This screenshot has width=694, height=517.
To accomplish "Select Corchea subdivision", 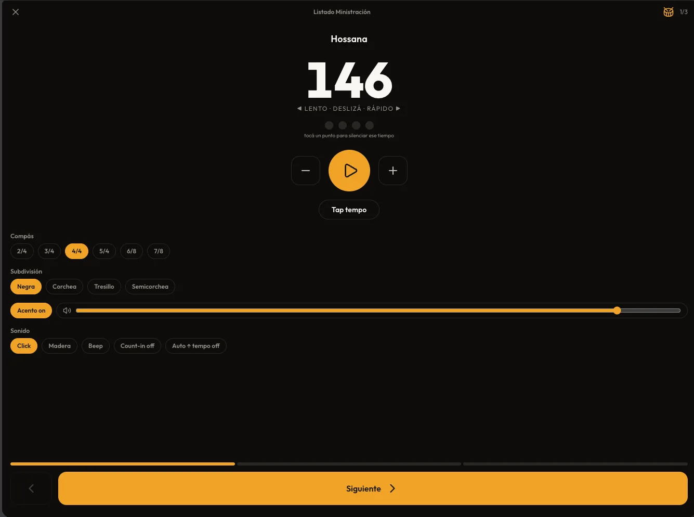I will (x=64, y=287).
